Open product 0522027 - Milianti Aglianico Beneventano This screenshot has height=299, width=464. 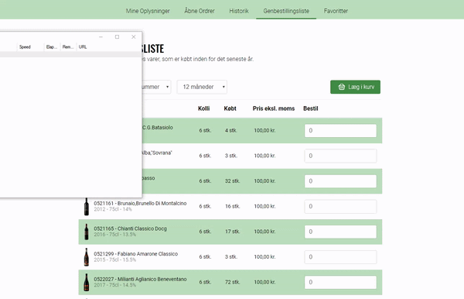pos(140,279)
